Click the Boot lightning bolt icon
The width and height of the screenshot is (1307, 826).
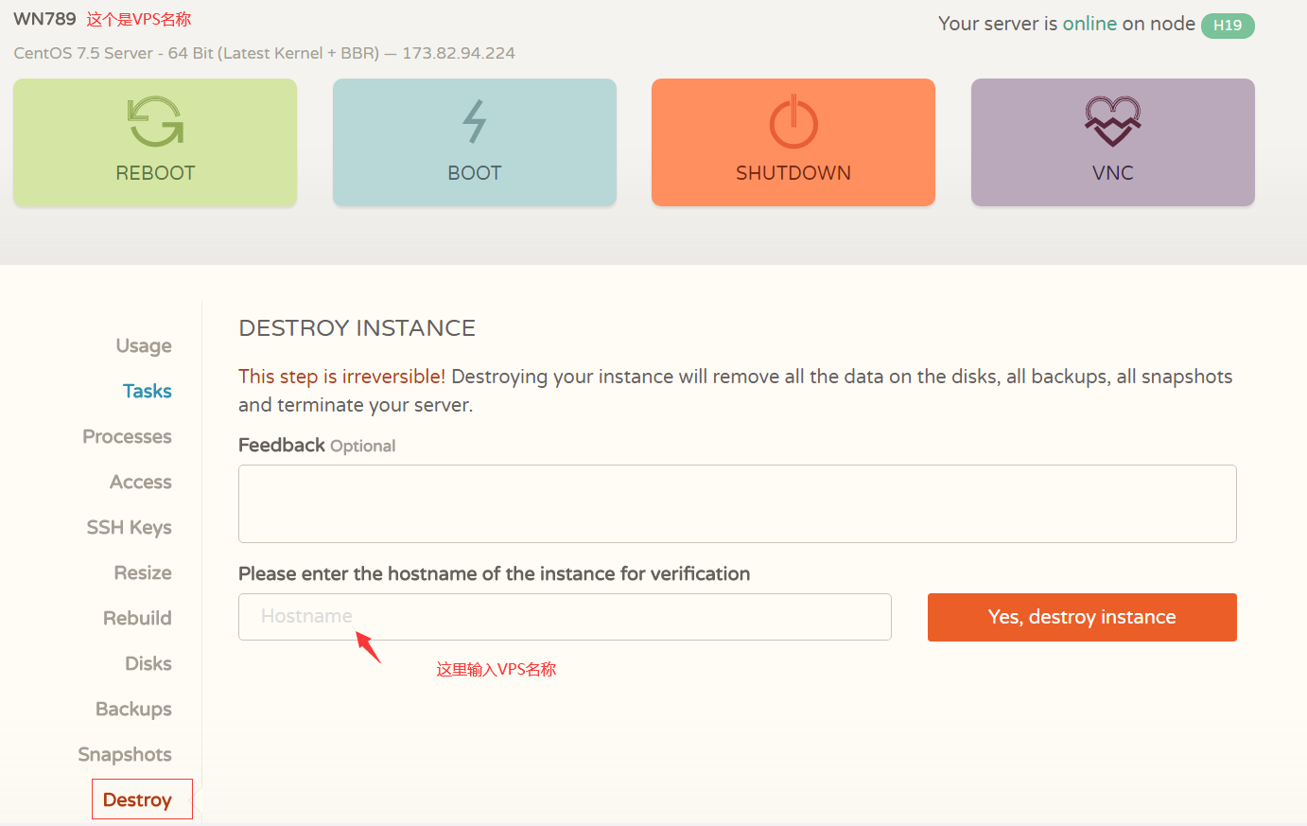tap(474, 122)
